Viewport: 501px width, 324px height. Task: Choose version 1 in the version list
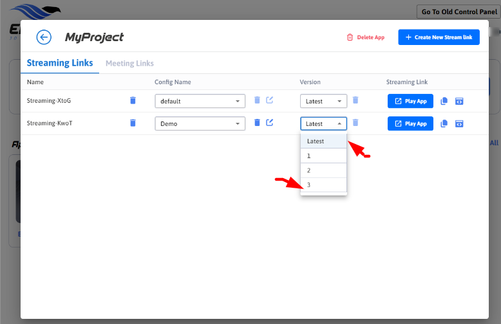pos(323,156)
